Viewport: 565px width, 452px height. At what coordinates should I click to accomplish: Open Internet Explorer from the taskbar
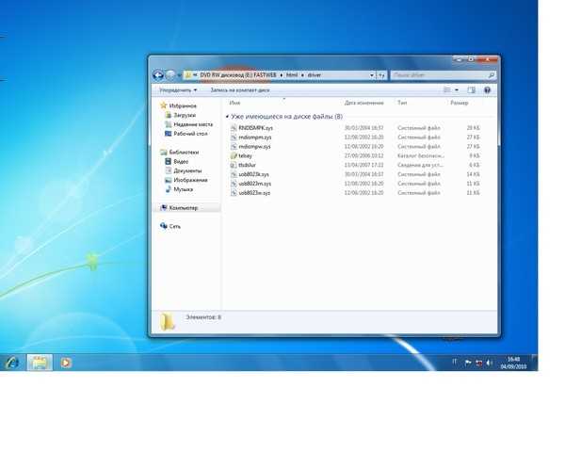coord(11,363)
